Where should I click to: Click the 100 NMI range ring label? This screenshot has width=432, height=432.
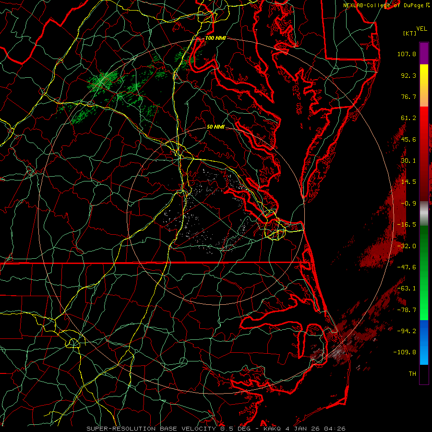[x=216, y=38]
